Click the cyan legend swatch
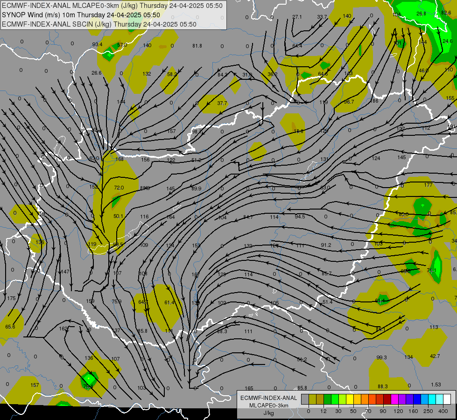Viewport: 457px width, 420px height. (x=432, y=399)
